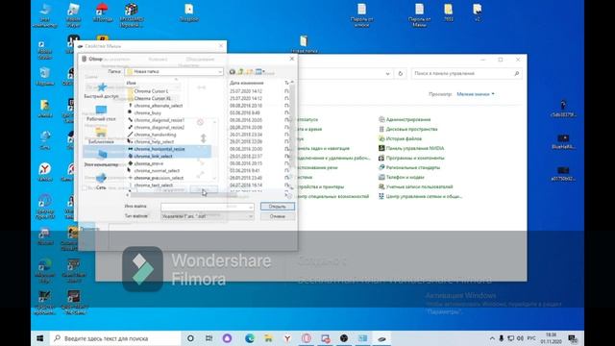Select the chroma_link_select cursor file
The width and height of the screenshot is (615, 346).
click(x=153, y=156)
